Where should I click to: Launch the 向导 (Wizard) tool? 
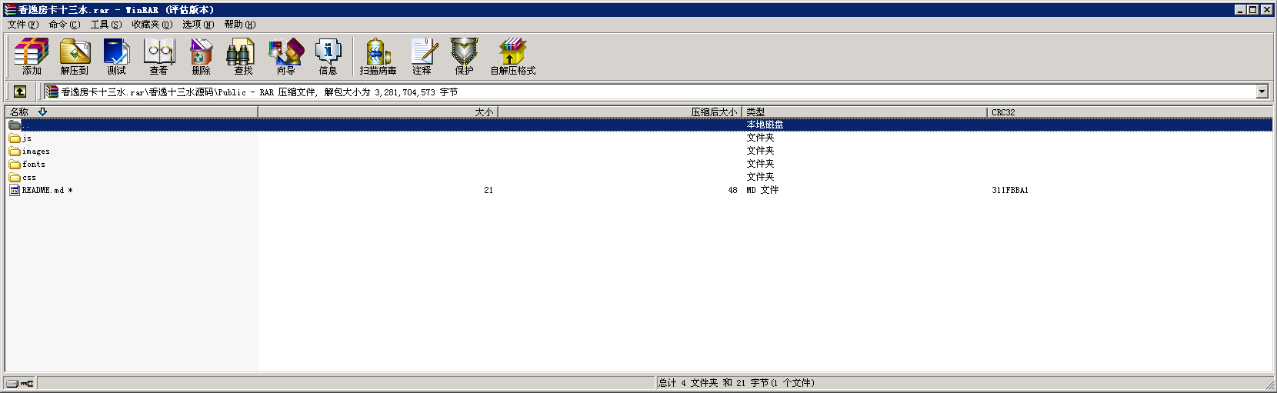pyautogui.click(x=285, y=57)
